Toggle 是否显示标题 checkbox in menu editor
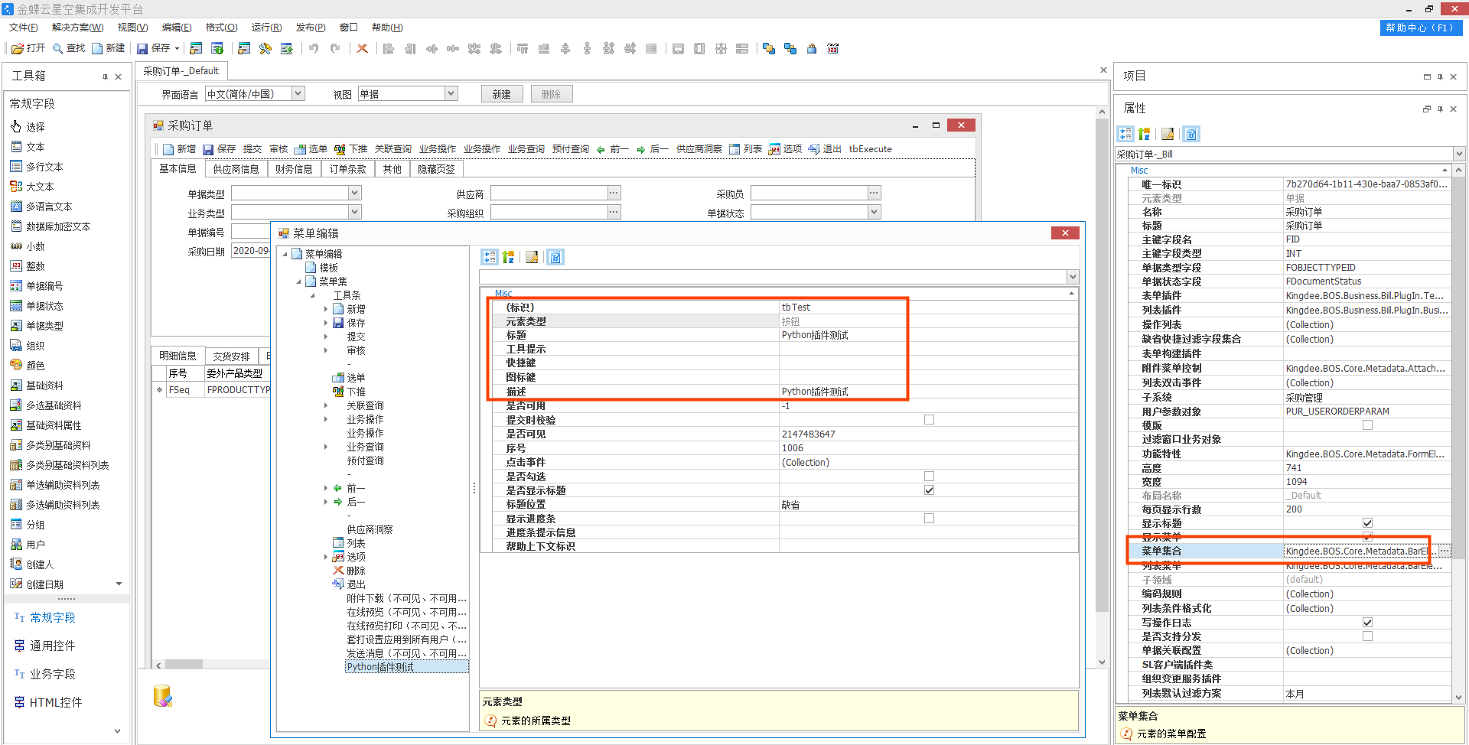 pyautogui.click(x=929, y=490)
